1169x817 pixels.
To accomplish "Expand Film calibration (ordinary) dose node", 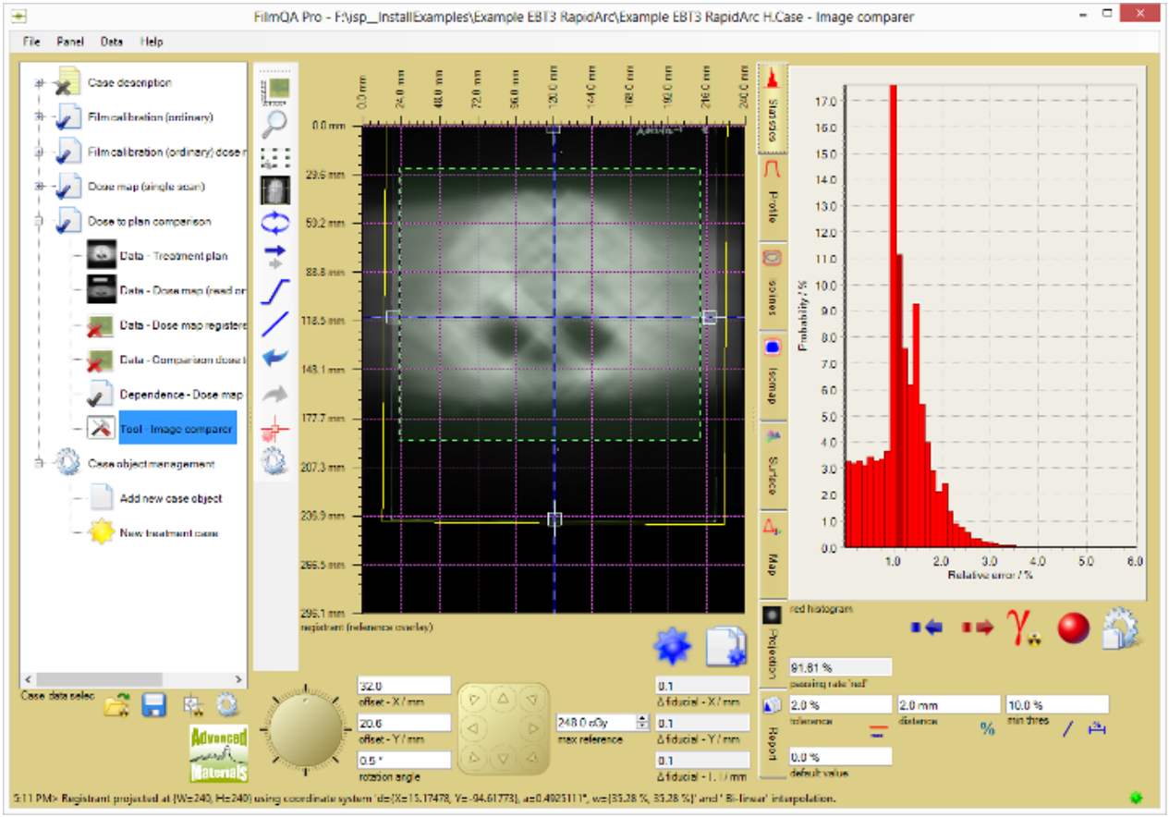I will [39, 152].
